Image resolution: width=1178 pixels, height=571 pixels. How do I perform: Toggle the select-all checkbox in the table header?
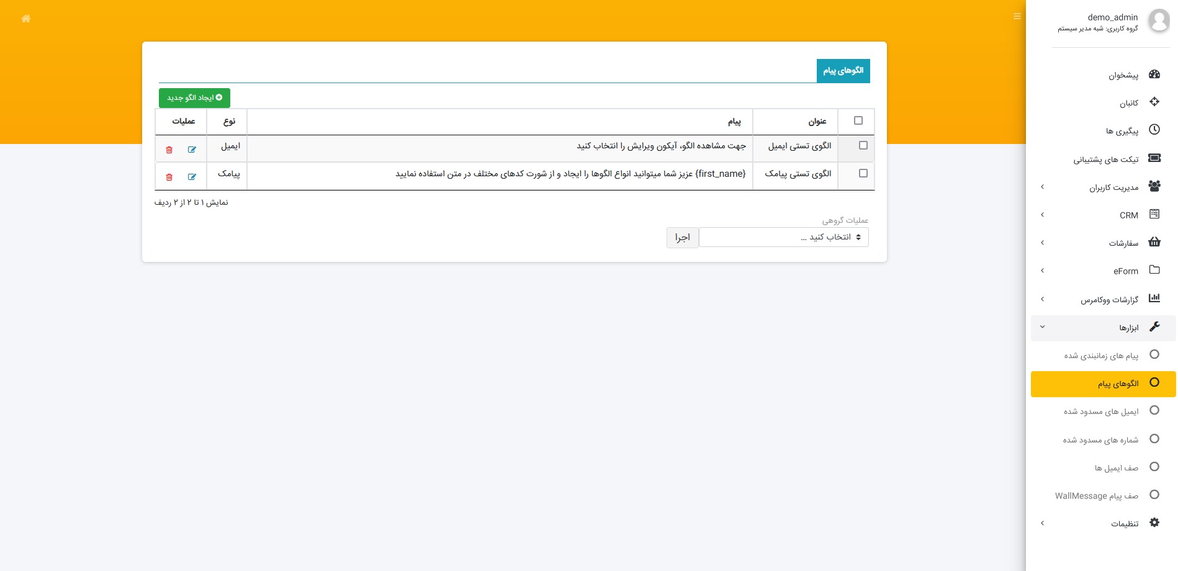point(858,120)
